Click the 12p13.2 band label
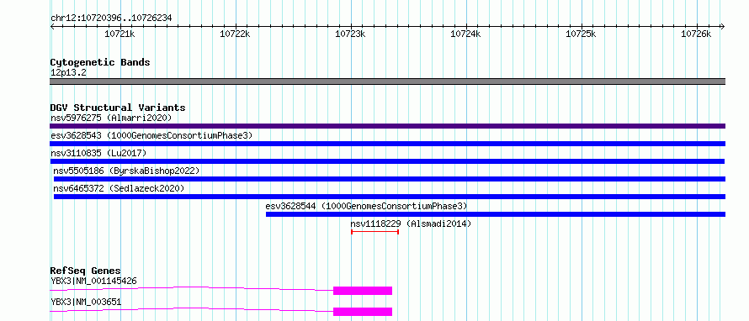The height and width of the screenshot is (321, 749). point(68,73)
